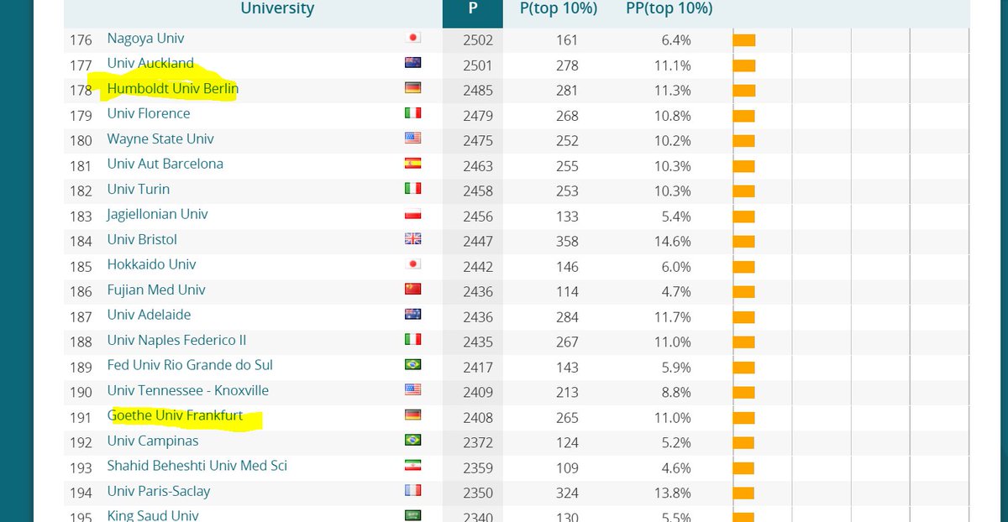1008x522 pixels.
Task: Open Univ Naples Federico II link
Action: pyautogui.click(x=176, y=341)
